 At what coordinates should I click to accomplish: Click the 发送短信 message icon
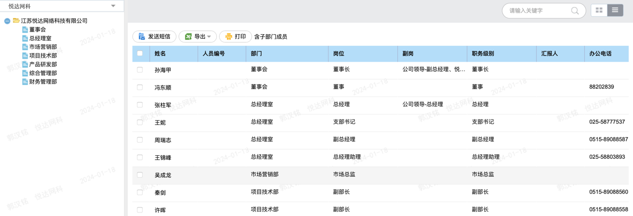(142, 36)
